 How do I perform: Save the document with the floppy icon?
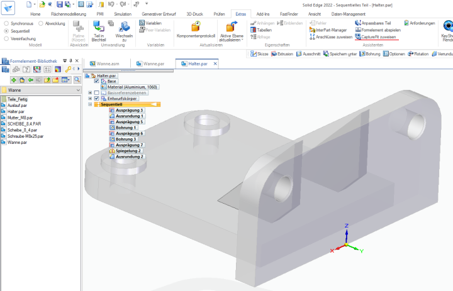click(x=60, y=4)
